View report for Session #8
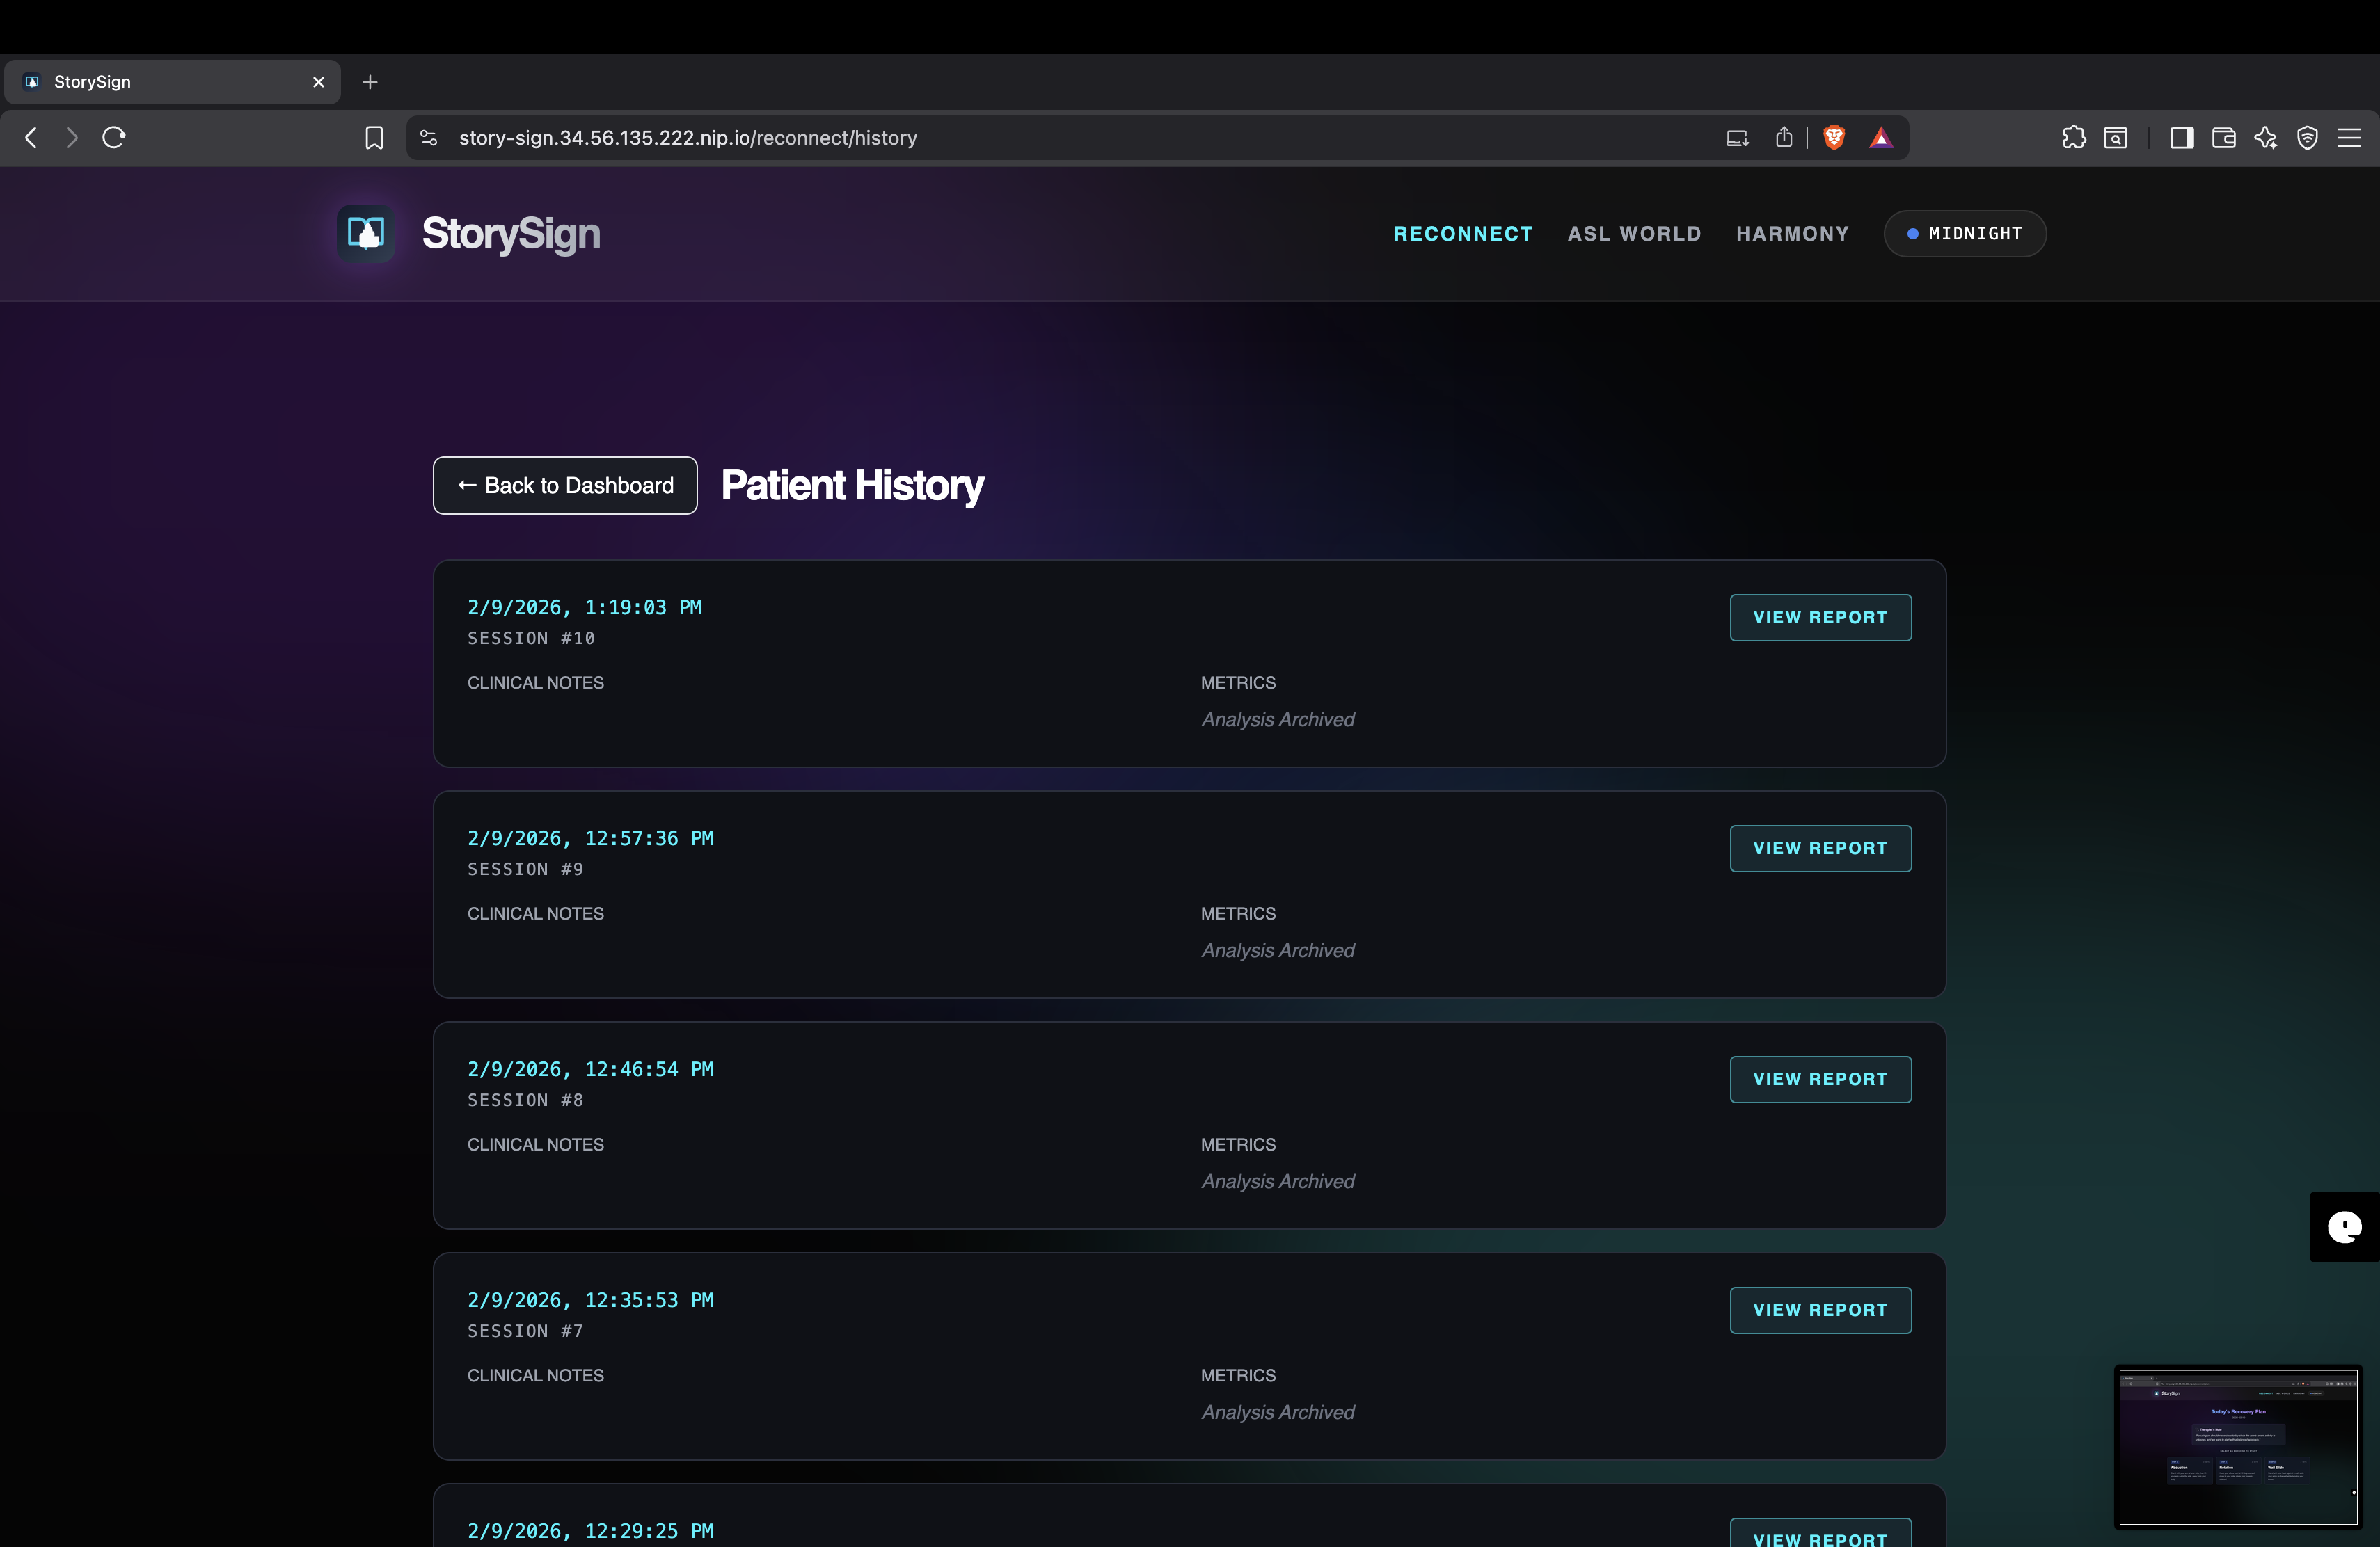The width and height of the screenshot is (2380, 1547). [x=1819, y=1080]
